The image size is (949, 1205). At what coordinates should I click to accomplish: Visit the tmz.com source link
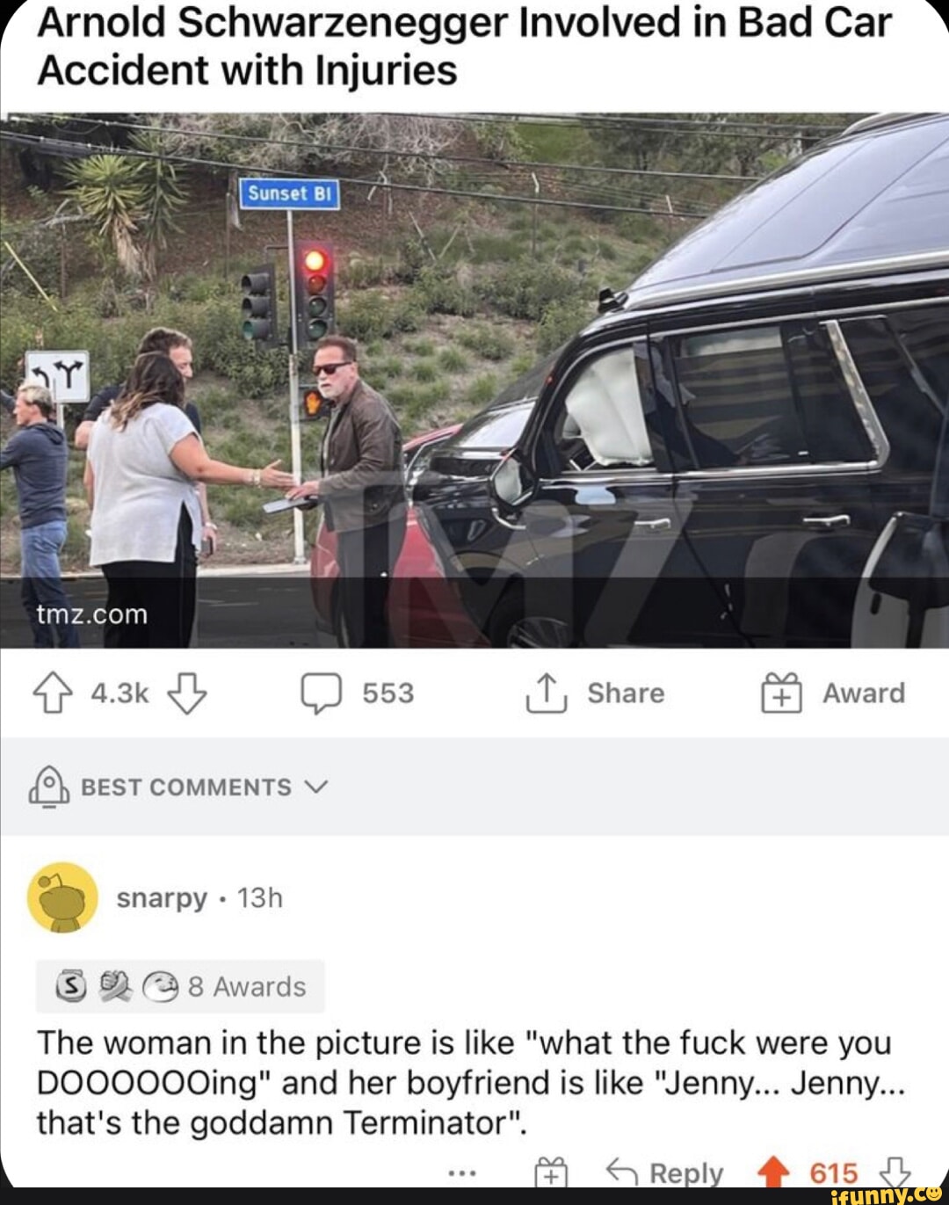point(92,614)
